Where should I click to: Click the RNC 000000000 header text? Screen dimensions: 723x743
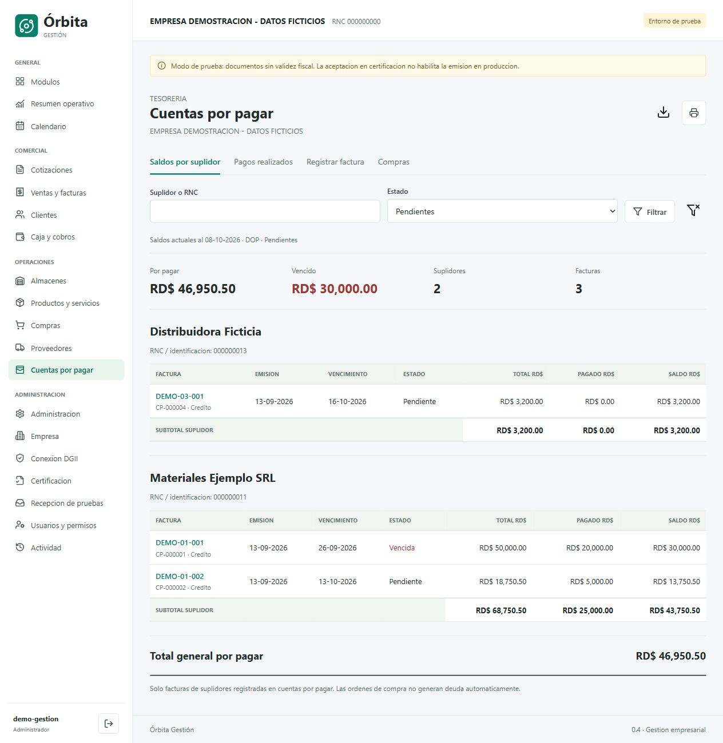[356, 22]
